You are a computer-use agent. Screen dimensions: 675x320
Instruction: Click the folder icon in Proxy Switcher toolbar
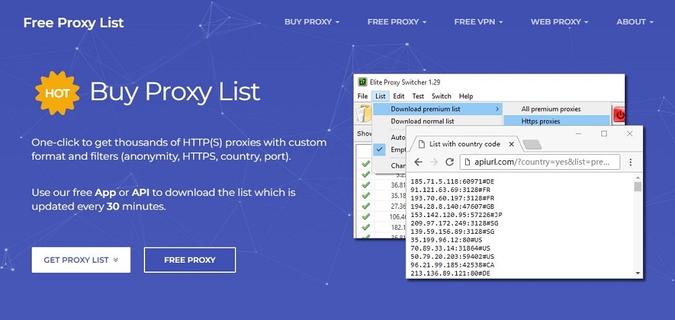(x=364, y=115)
